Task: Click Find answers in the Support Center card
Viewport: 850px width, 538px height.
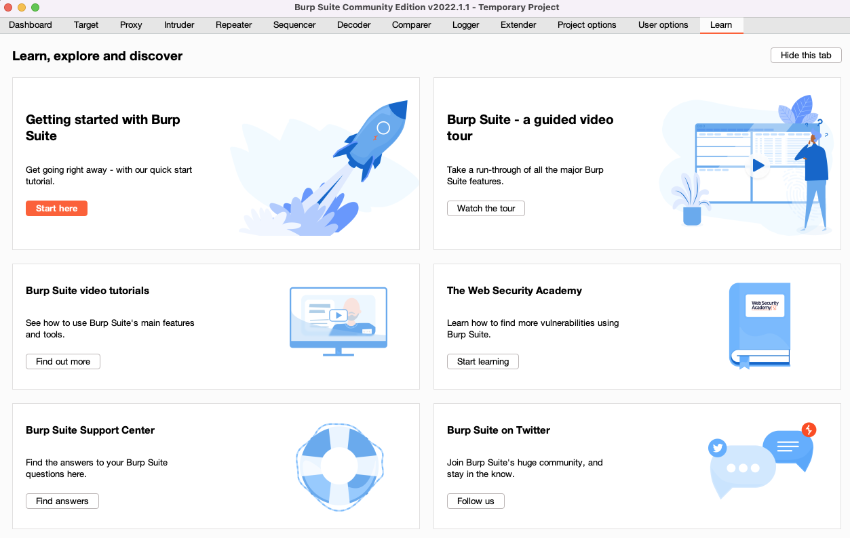Action: pyautogui.click(x=62, y=501)
